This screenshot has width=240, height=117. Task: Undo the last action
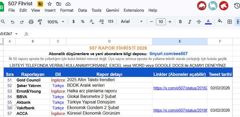click(x=12, y=22)
